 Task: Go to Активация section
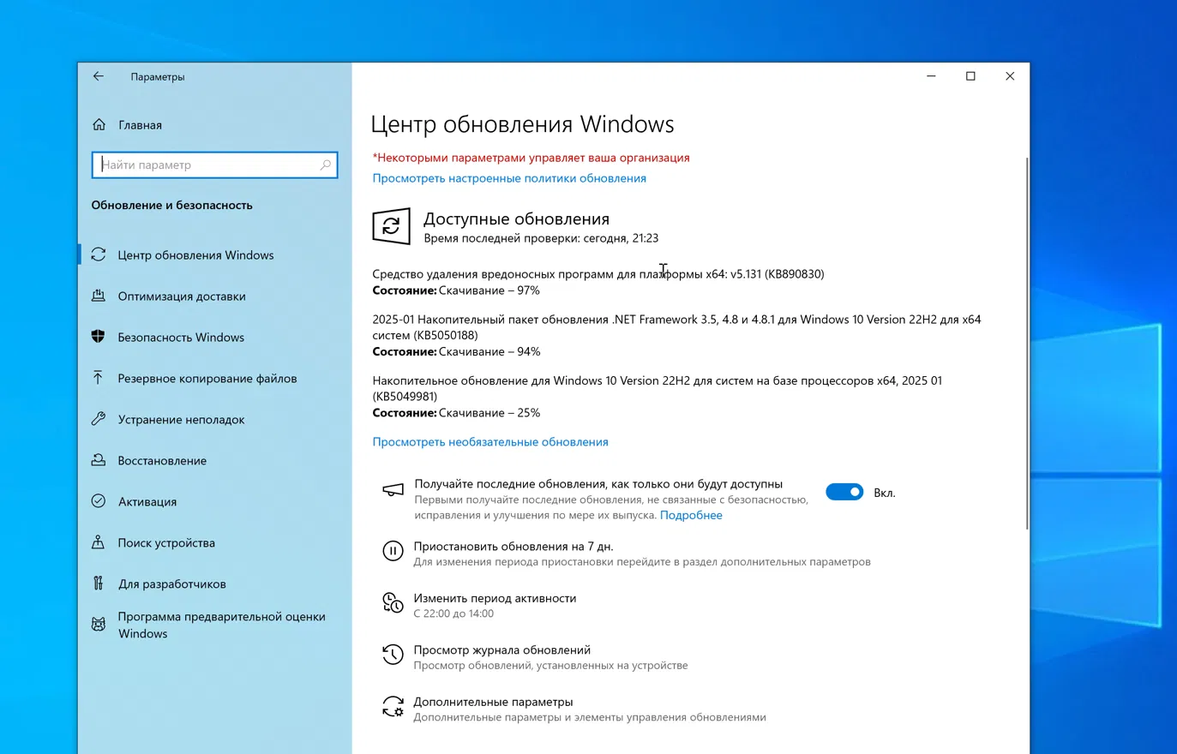tap(147, 502)
